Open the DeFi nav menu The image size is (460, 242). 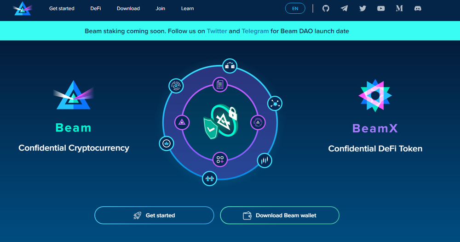coord(96,8)
